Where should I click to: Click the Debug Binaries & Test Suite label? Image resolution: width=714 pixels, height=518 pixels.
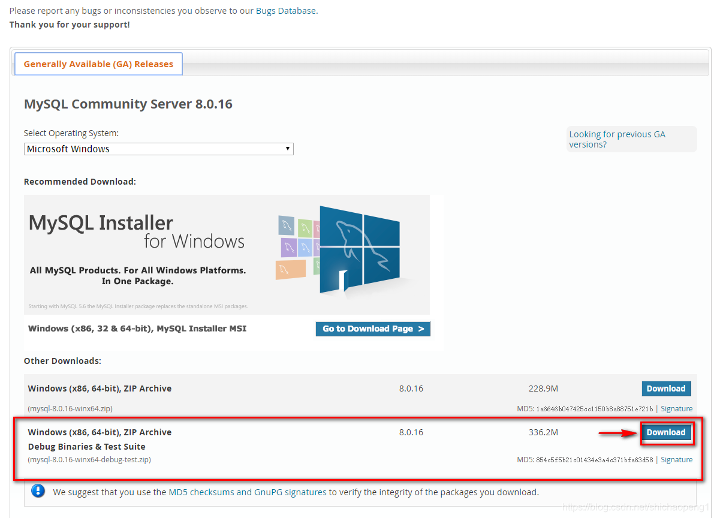pos(86,447)
